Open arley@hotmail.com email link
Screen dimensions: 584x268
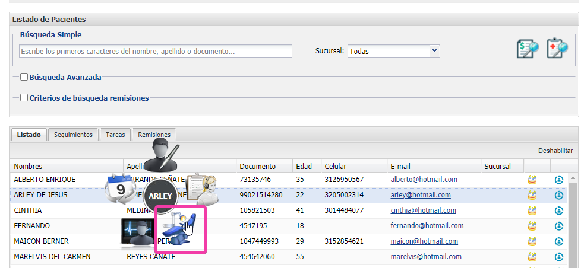[421, 194]
